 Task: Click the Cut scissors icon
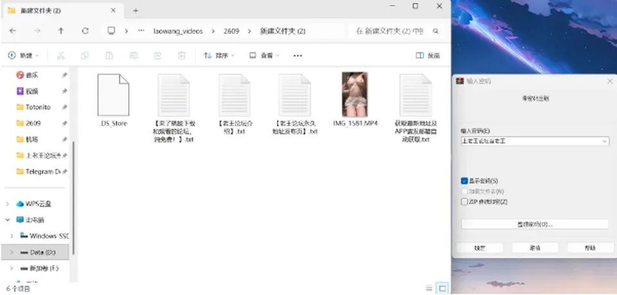[x=60, y=55]
